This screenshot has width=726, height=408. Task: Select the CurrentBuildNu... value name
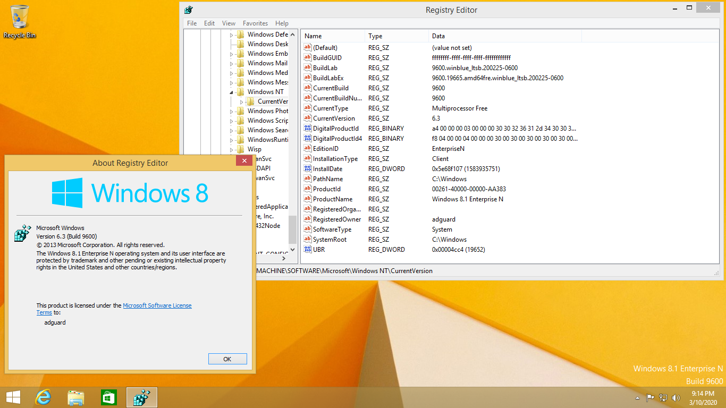click(337, 98)
